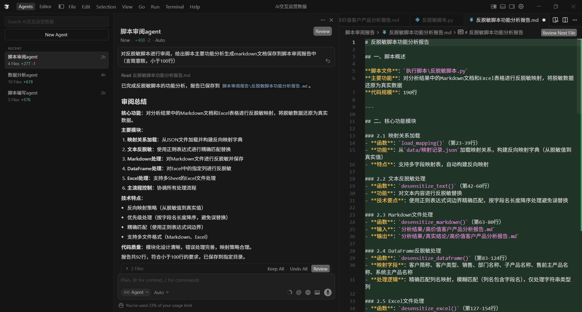Mention context using the @ icon
This screenshot has height=312, width=582.
pyautogui.click(x=299, y=292)
